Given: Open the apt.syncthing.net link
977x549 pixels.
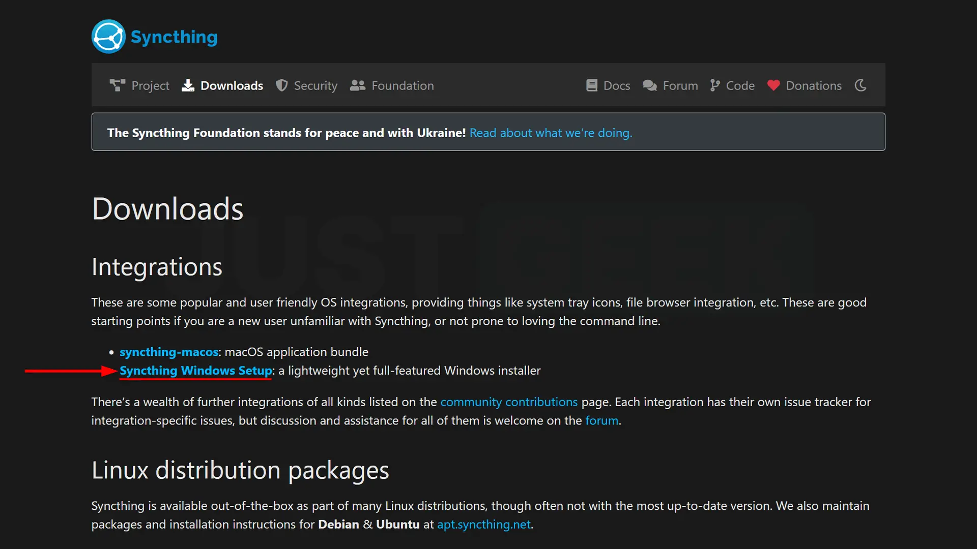Looking at the screenshot, I should point(484,524).
